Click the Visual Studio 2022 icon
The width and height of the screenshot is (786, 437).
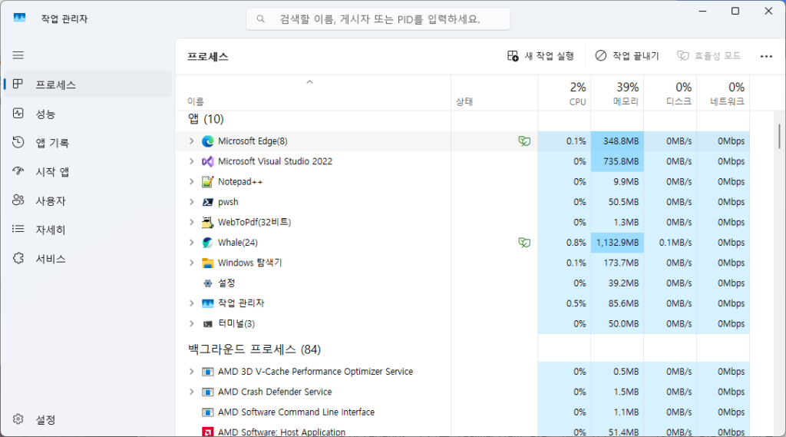[207, 161]
